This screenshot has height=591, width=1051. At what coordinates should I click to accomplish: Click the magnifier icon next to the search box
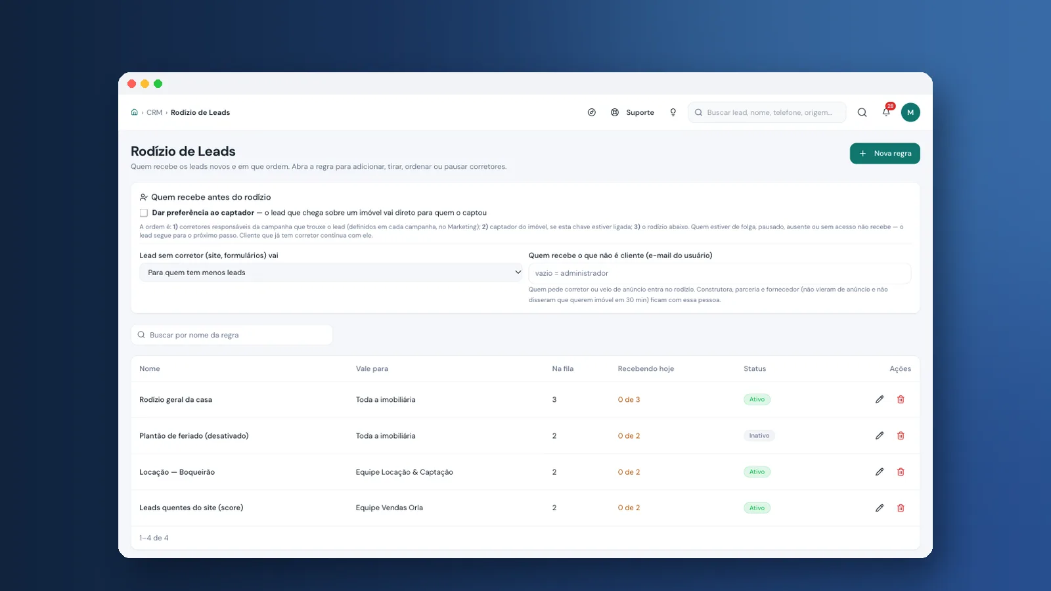[x=862, y=112]
